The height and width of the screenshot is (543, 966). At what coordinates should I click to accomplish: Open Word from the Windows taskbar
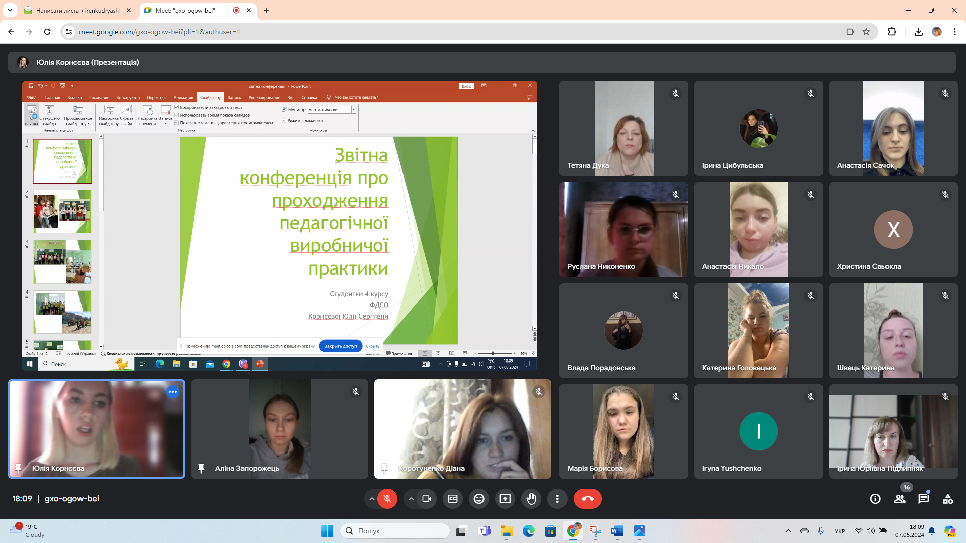(x=617, y=531)
